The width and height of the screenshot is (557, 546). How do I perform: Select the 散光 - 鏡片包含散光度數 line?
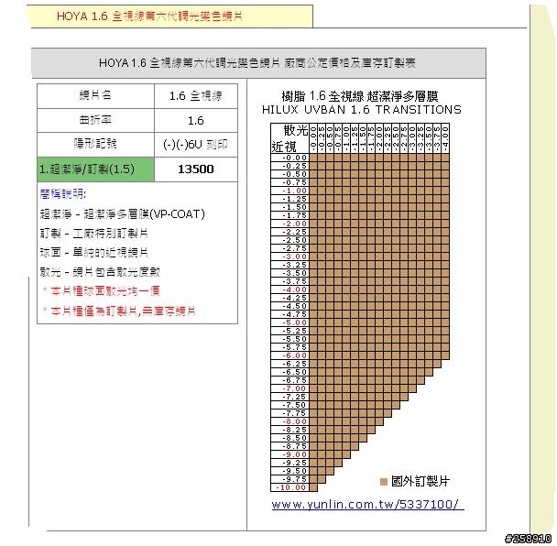[100, 272]
